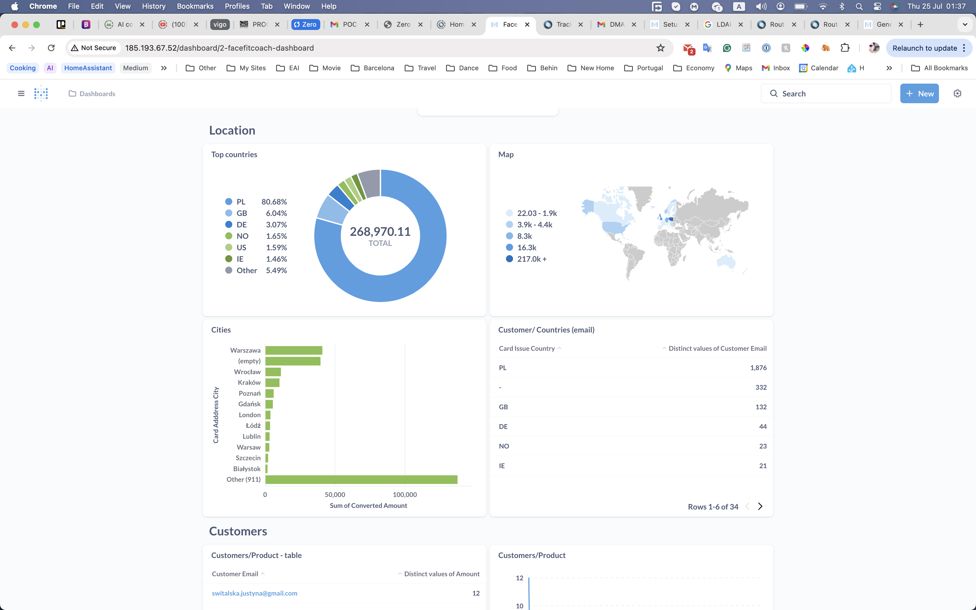Toggle the Other legend item in the pie chart
Screen dimensions: 976x610
246,270
